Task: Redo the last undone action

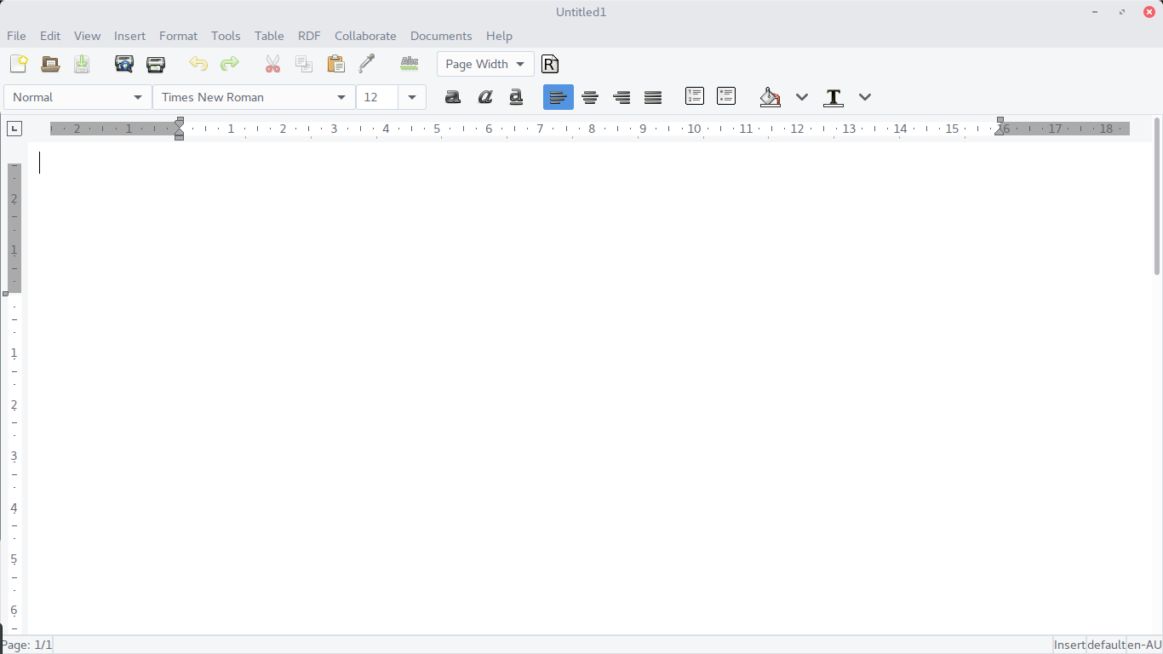Action: (230, 64)
